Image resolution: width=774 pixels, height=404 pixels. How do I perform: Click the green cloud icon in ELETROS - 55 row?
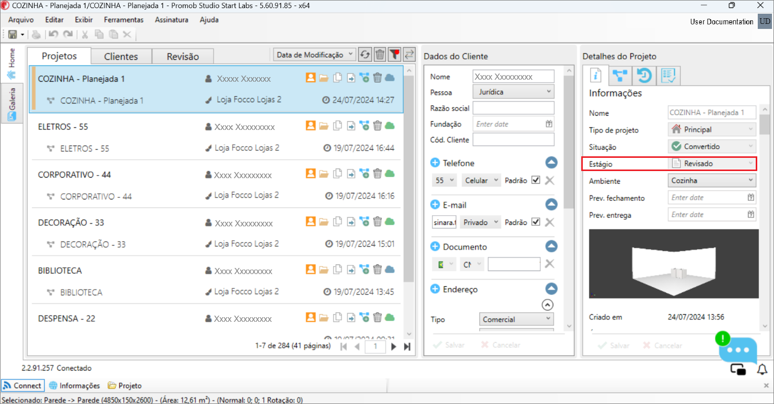[390, 125]
